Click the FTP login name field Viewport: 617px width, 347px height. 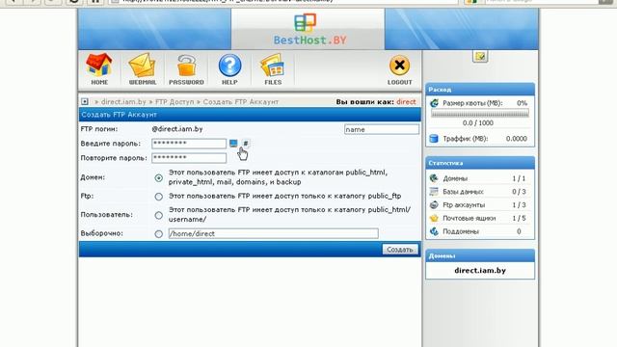(382, 129)
